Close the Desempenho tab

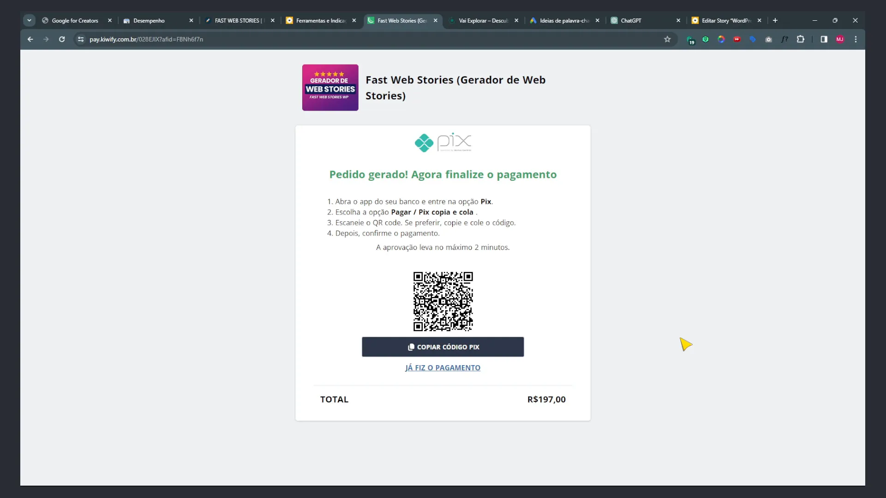click(x=191, y=20)
